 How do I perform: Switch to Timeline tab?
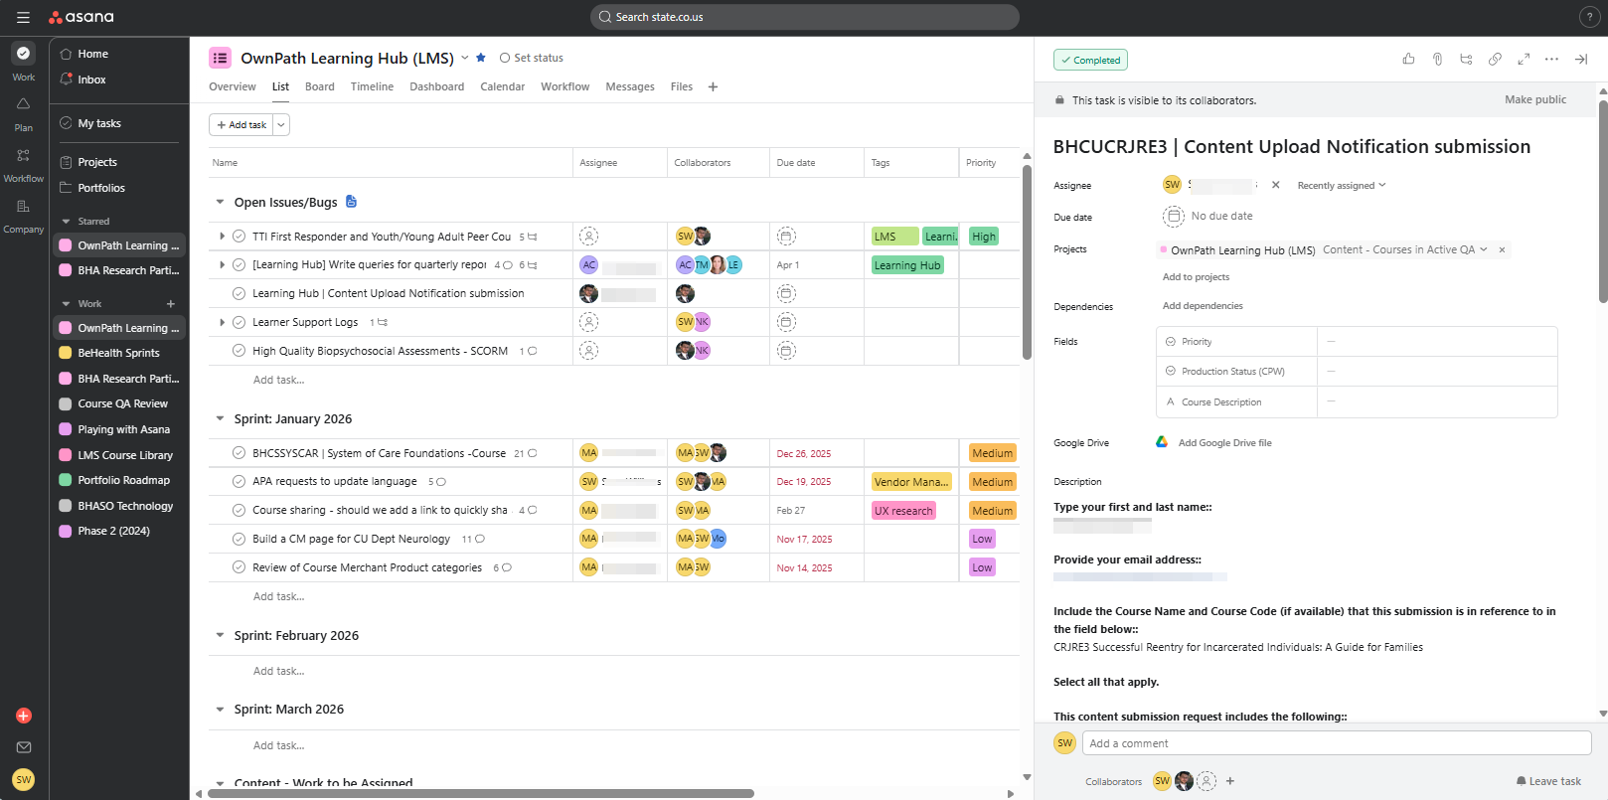372,86
